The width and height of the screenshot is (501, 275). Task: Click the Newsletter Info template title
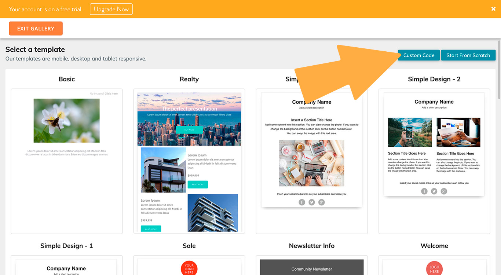tap(312, 246)
